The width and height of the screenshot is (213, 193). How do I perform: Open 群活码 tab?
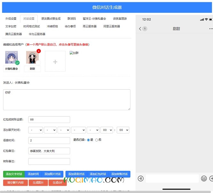72,19
